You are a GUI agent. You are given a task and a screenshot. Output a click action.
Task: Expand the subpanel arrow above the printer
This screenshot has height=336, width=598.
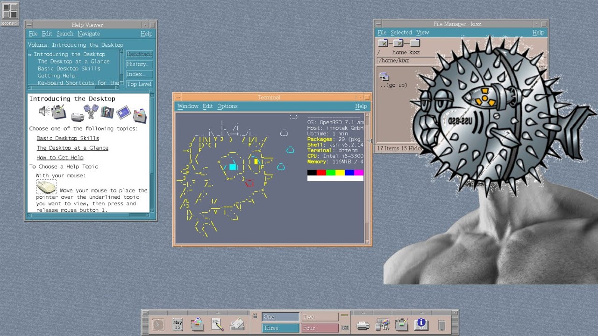[x=363, y=313]
